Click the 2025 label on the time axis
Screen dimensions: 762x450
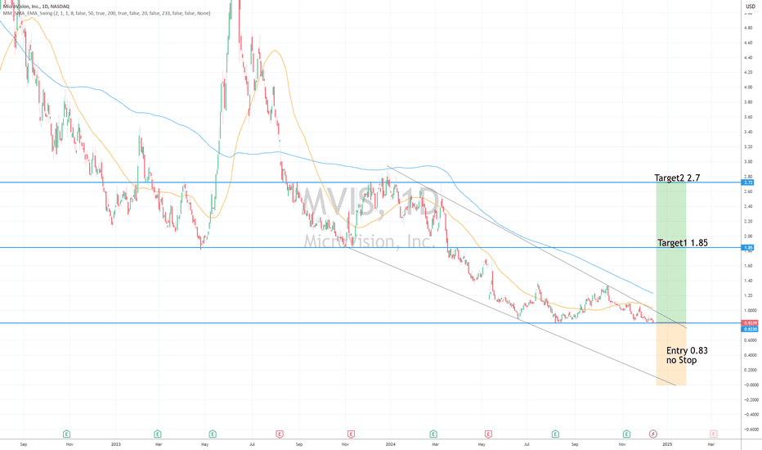(x=667, y=444)
